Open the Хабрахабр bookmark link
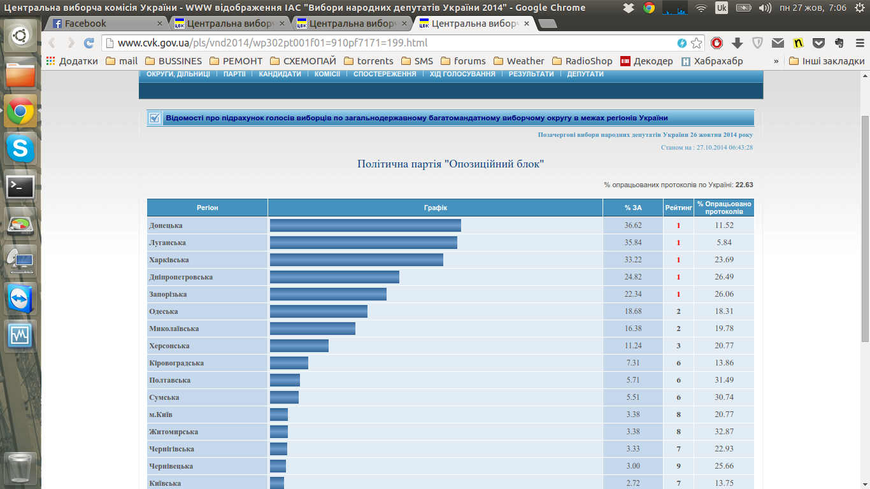Image resolution: width=870 pixels, height=489 pixels. coord(712,61)
